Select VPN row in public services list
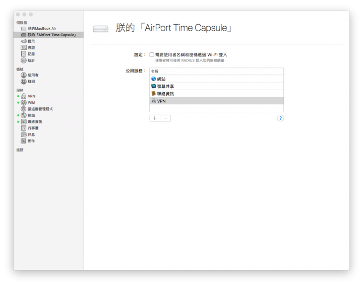 click(x=216, y=101)
